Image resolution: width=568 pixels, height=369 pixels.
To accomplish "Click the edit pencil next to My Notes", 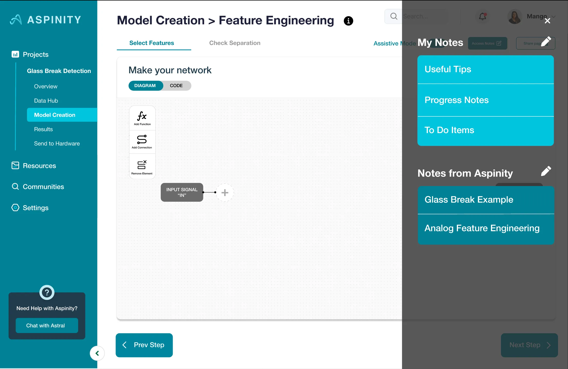I will coord(546,42).
